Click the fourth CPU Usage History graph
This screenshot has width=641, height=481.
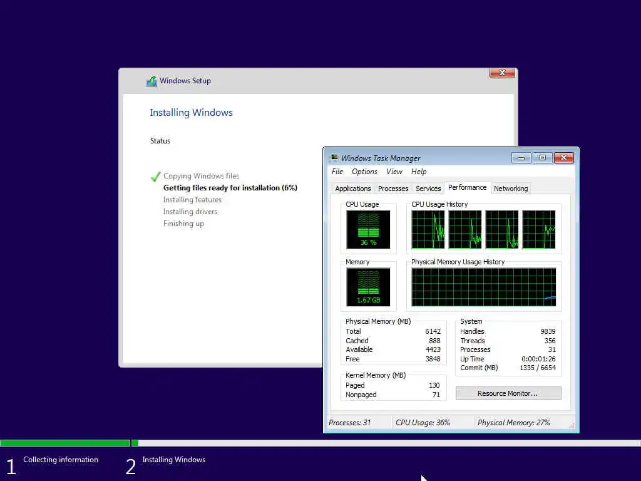pos(539,229)
